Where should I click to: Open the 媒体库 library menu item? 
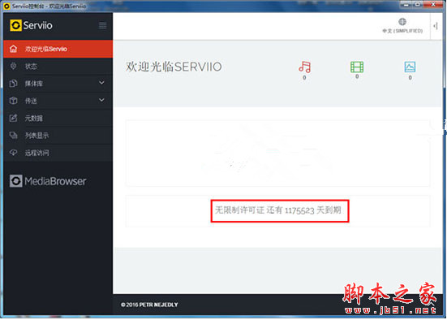[58, 84]
